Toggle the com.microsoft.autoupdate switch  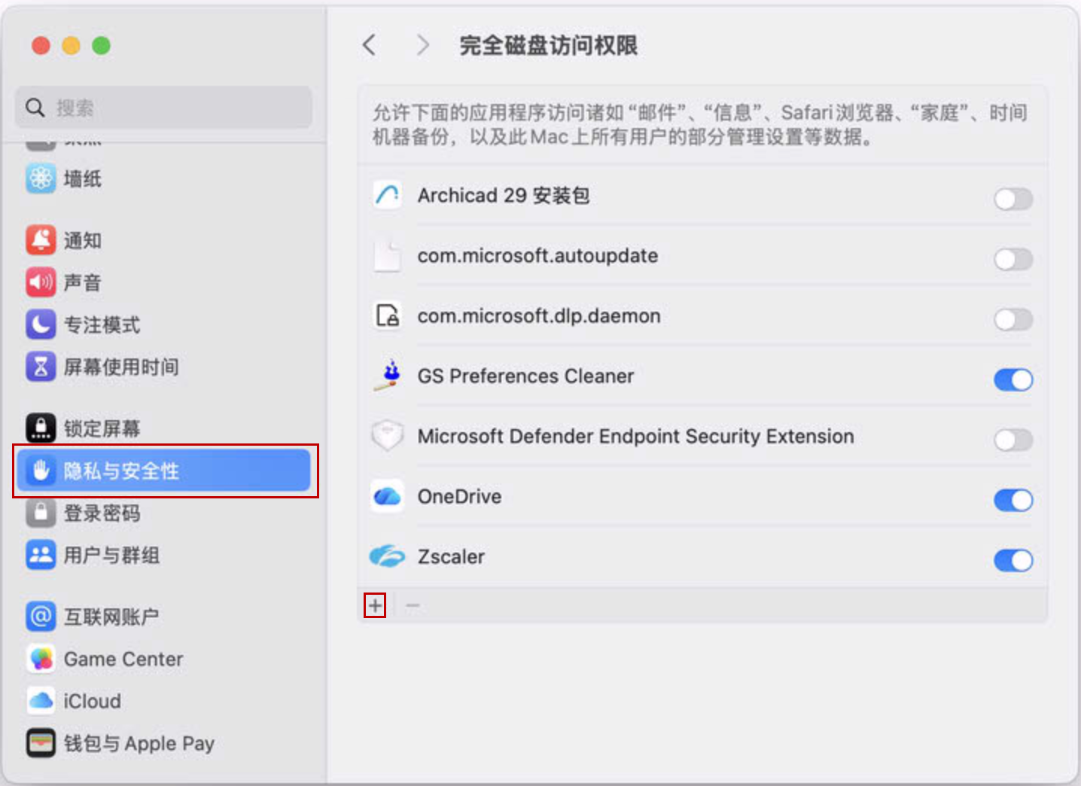1013,259
